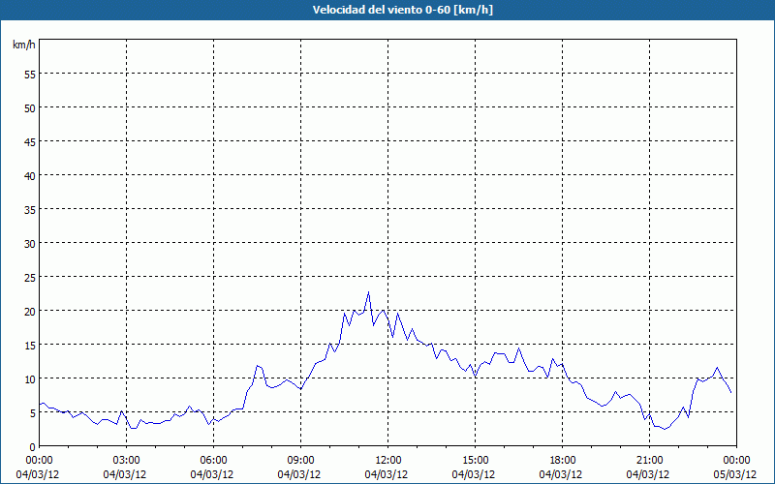Pick the y-axis tick label "30"

click(x=30, y=244)
